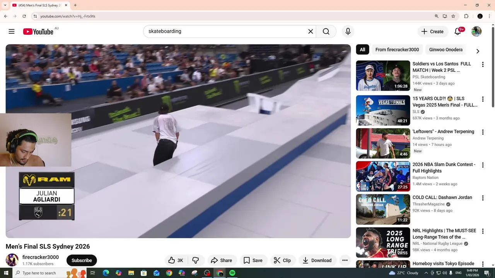
Task: Subscribe to firecracker3000
Action: tap(82, 260)
